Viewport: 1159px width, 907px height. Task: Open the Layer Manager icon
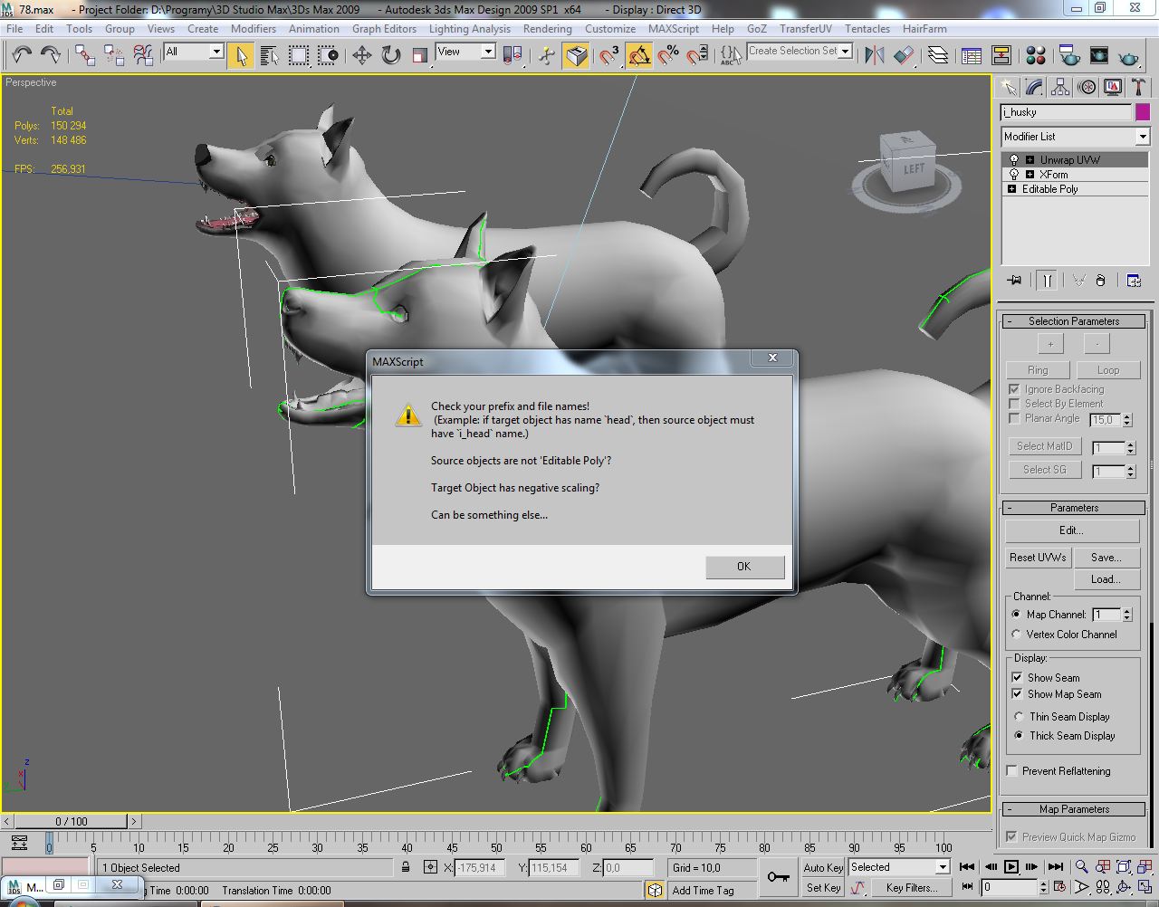pyautogui.click(x=938, y=56)
